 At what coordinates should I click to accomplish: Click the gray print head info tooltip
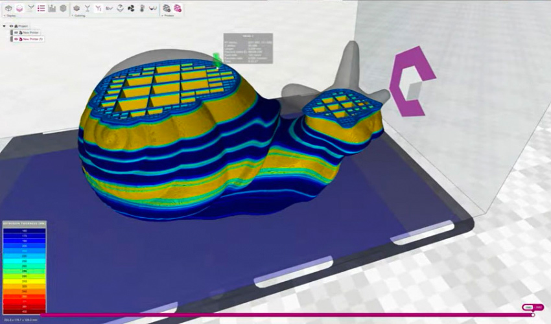point(248,49)
